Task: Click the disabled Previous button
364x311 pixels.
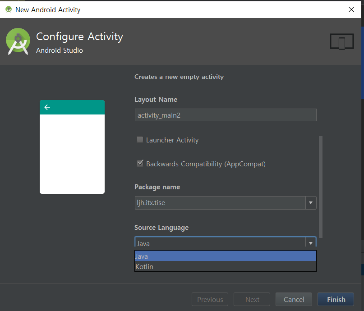Action: point(210,299)
